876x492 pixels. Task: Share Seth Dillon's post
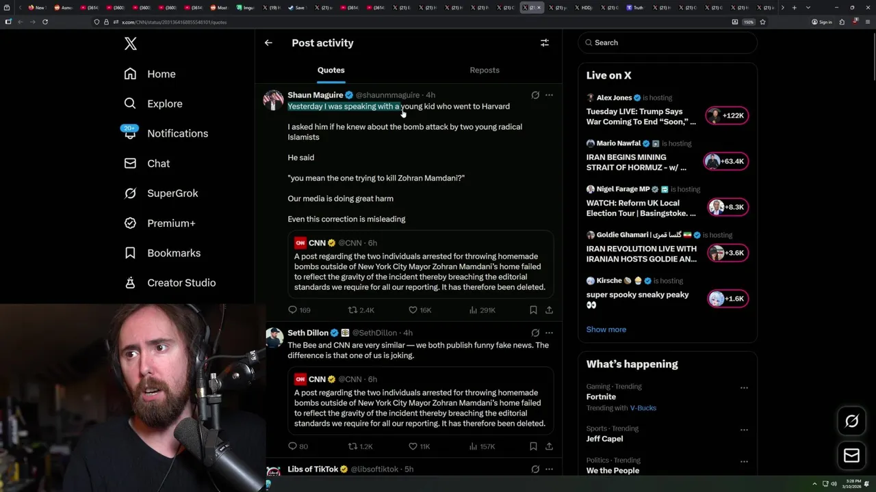549,446
